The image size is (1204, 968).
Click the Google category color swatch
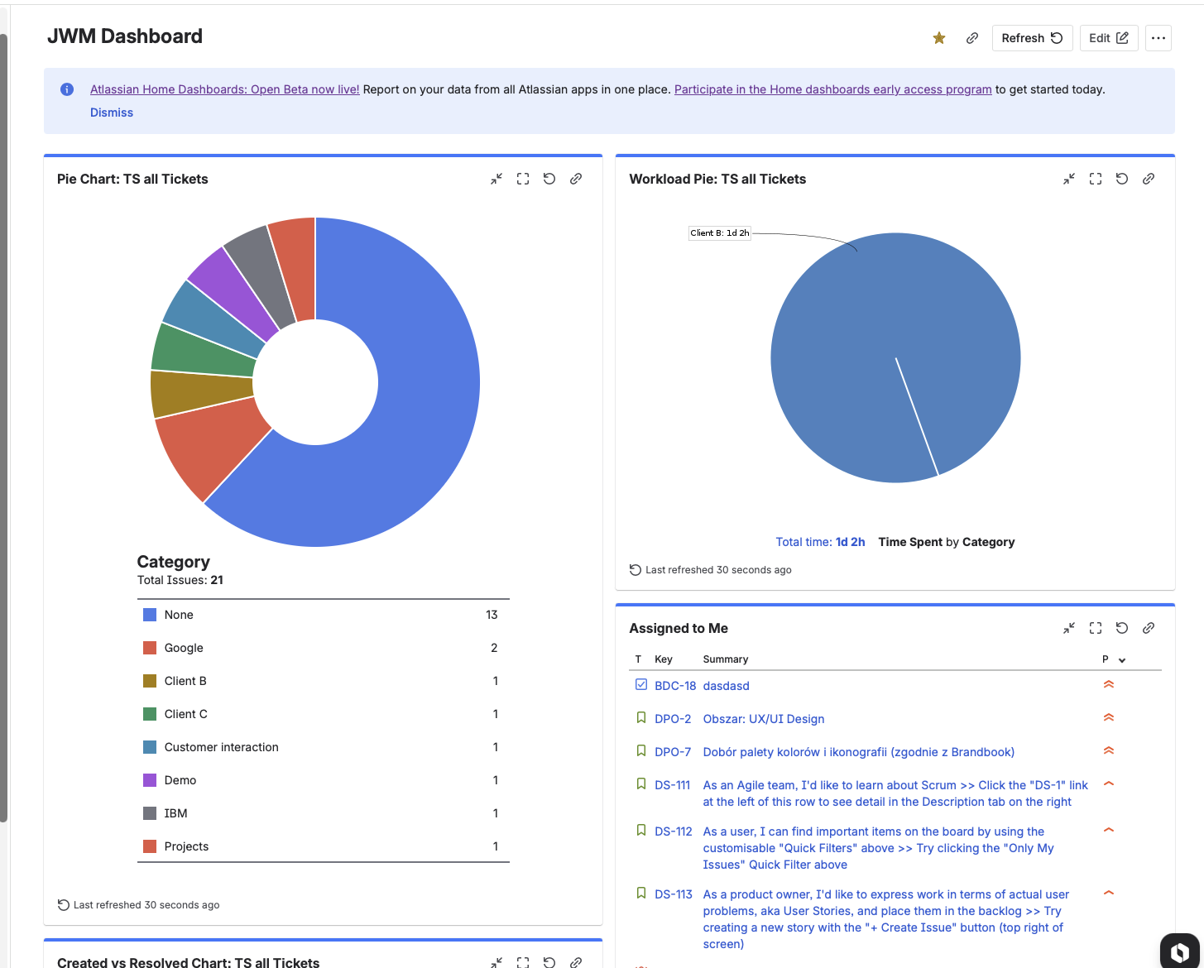coord(150,648)
